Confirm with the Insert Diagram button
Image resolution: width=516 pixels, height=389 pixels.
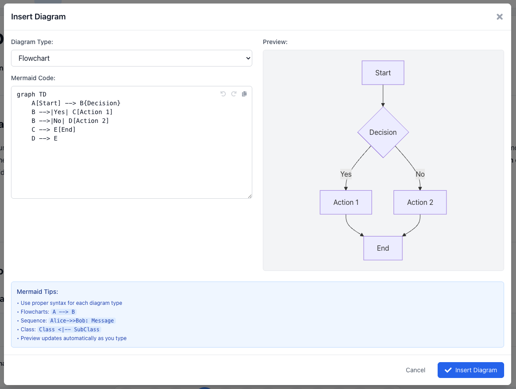471,370
